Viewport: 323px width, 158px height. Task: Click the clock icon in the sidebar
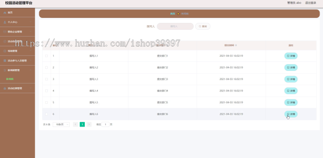5,41
